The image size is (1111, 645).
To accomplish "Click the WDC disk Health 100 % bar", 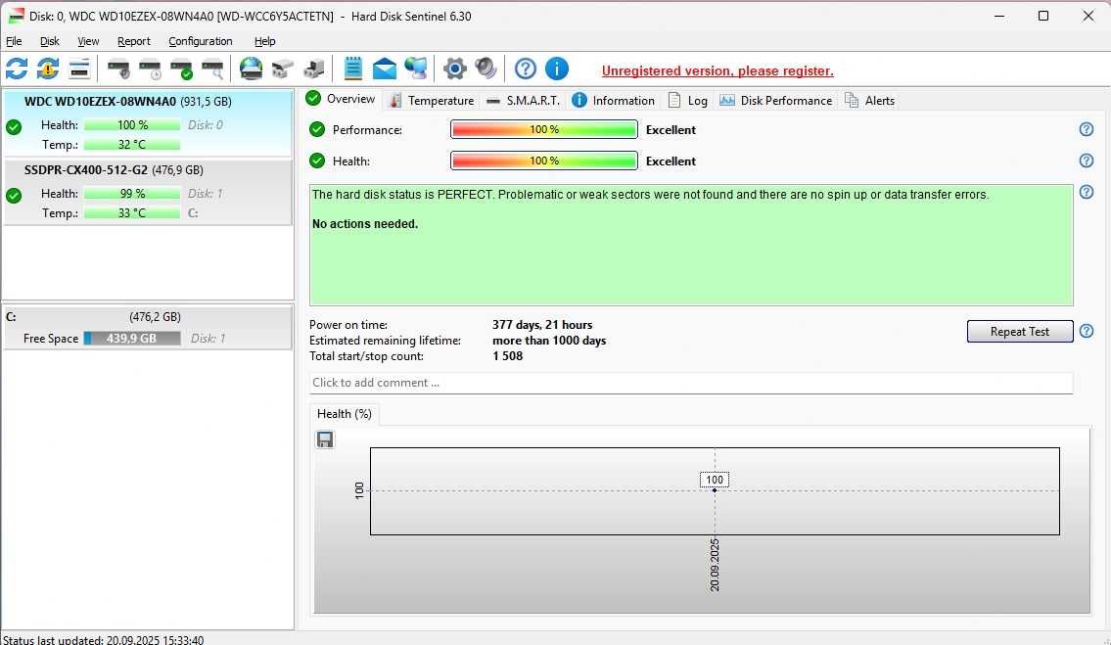I will point(132,124).
